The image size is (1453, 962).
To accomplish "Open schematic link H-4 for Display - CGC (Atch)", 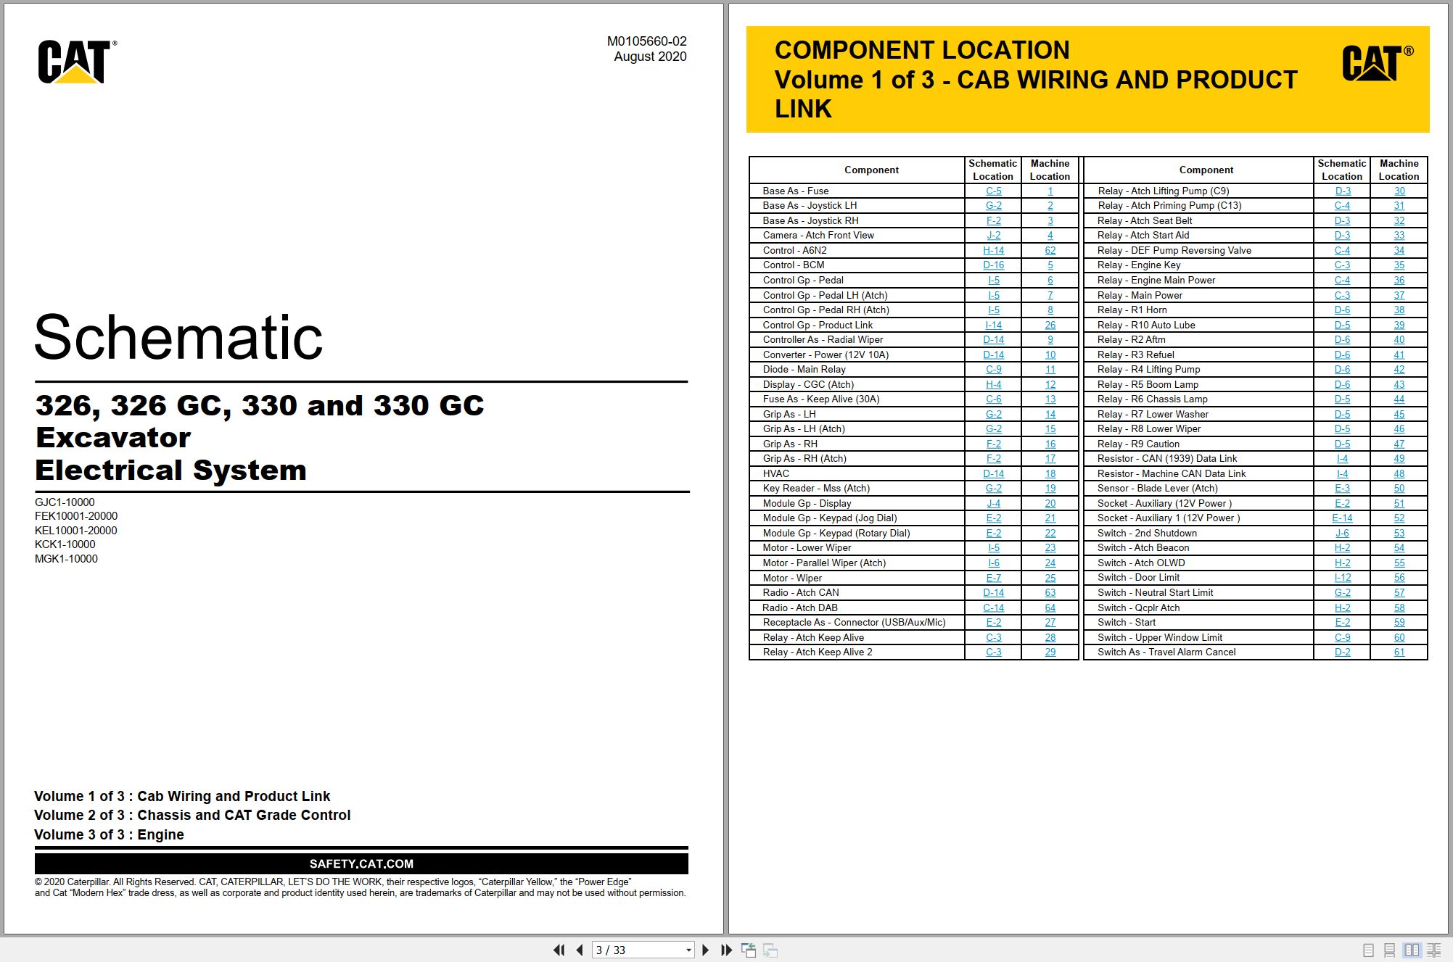I will click(x=993, y=384).
